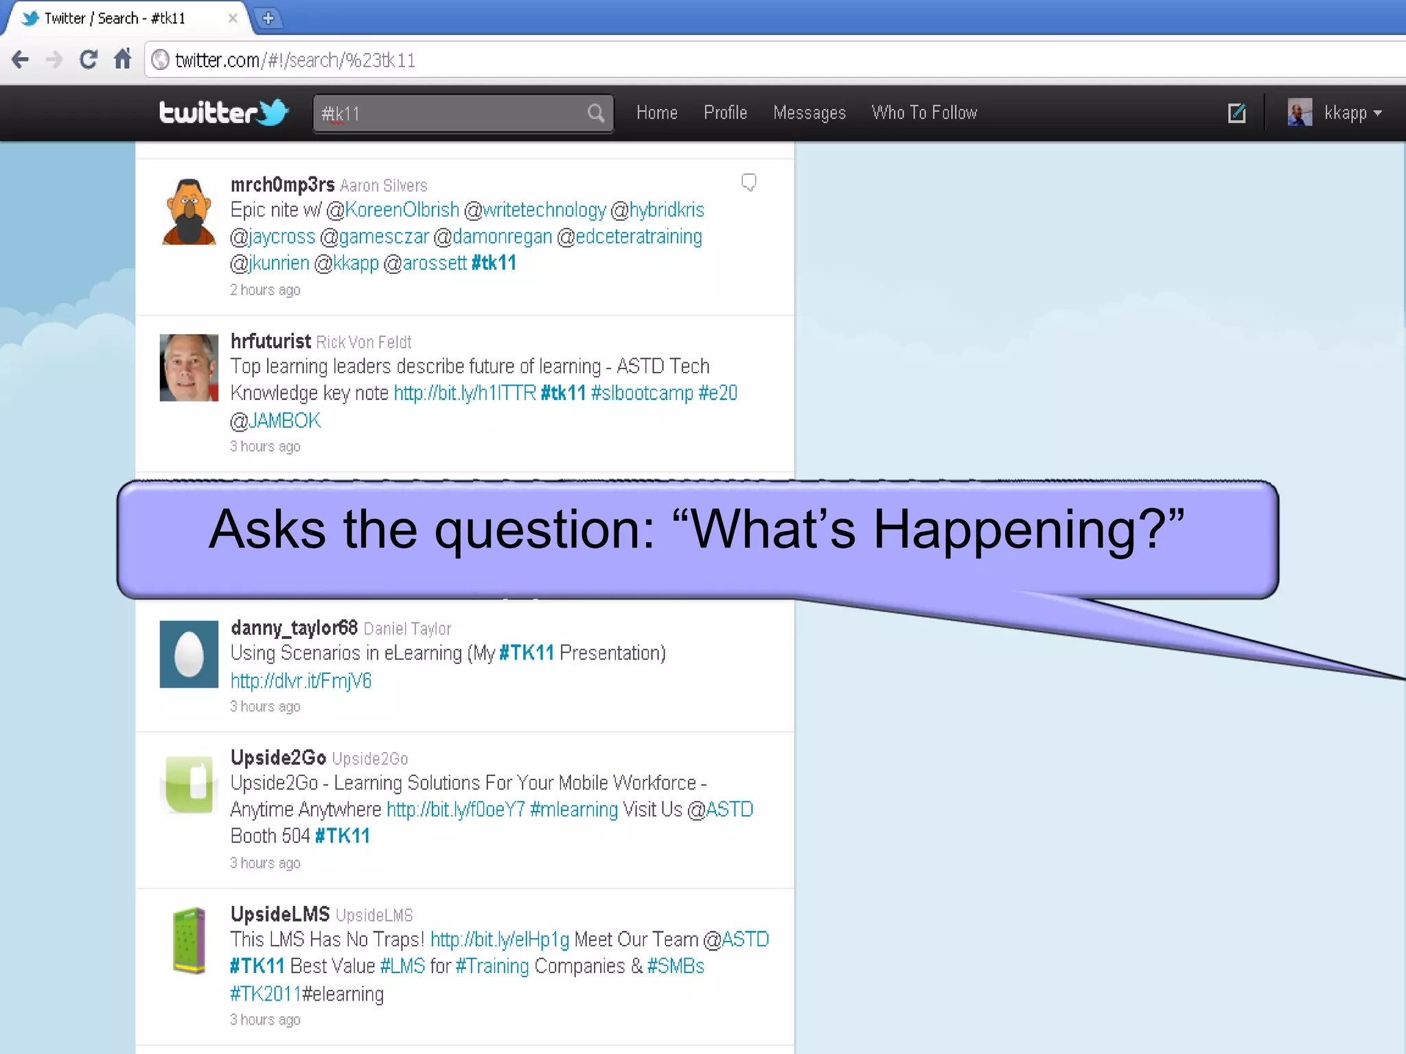The height and width of the screenshot is (1054, 1406).
Task: Open @ASTD mention in Upside2Go tweet
Action: pos(720,810)
